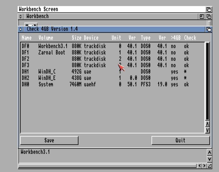Click the Check column header
The width and height of the screenshot is (219, 172).
coord(190,38)
